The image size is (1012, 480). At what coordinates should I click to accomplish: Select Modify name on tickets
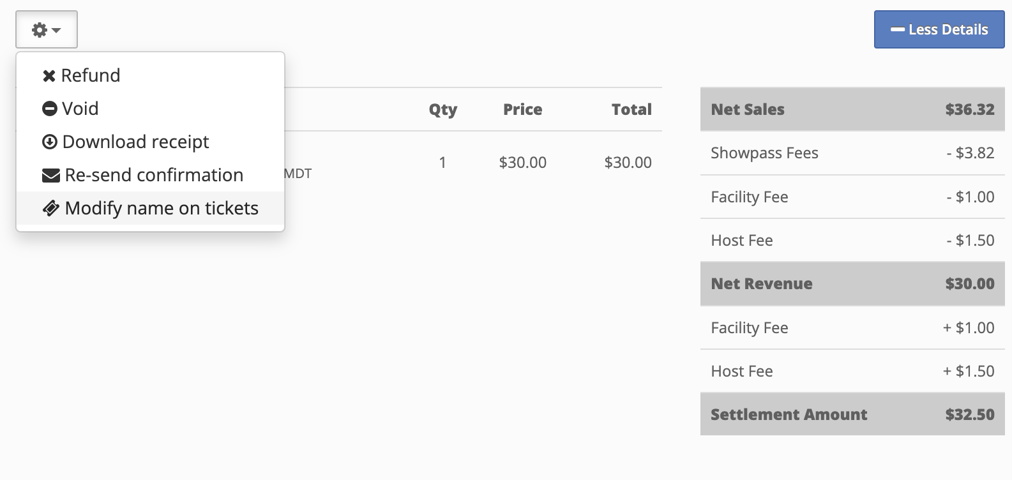[150, 208]
